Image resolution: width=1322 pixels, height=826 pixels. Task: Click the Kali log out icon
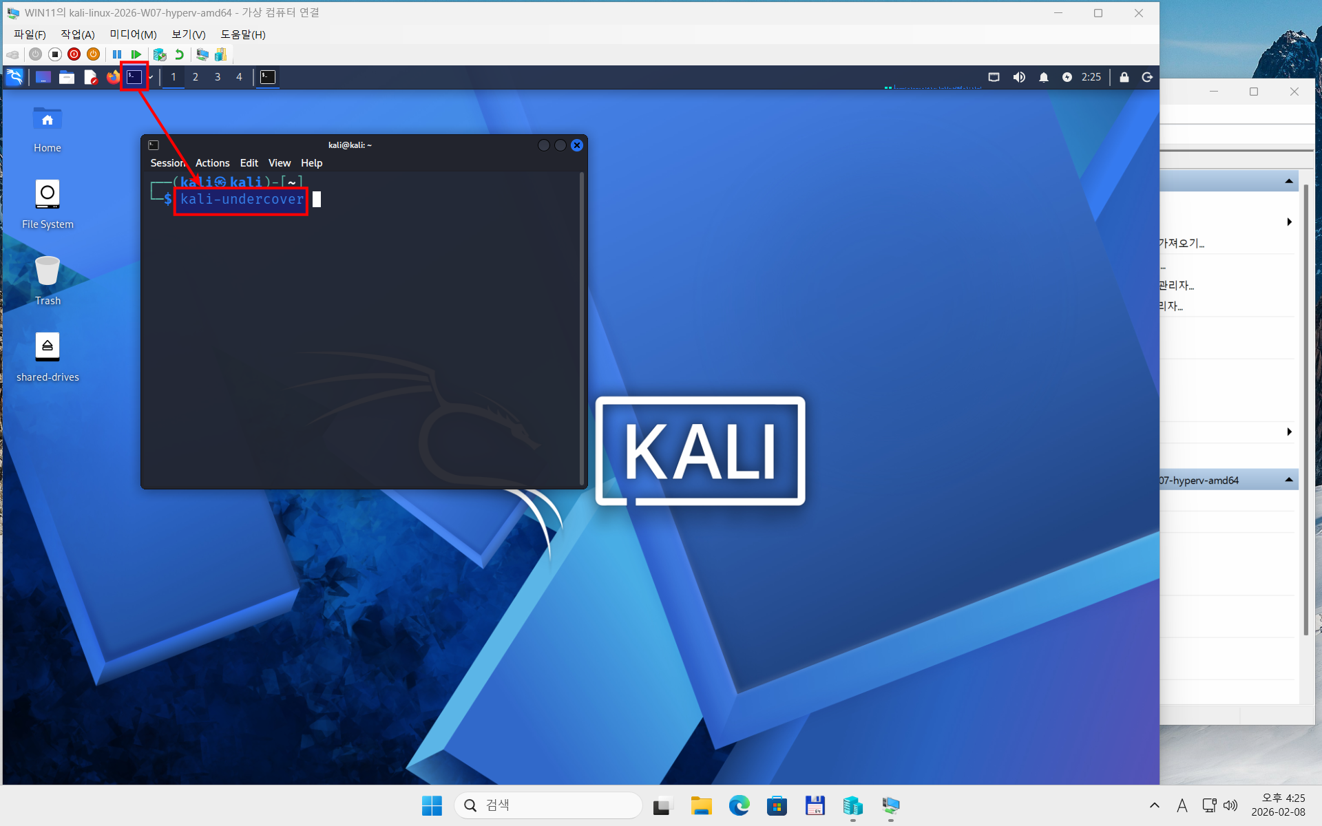pos(1147,77)
